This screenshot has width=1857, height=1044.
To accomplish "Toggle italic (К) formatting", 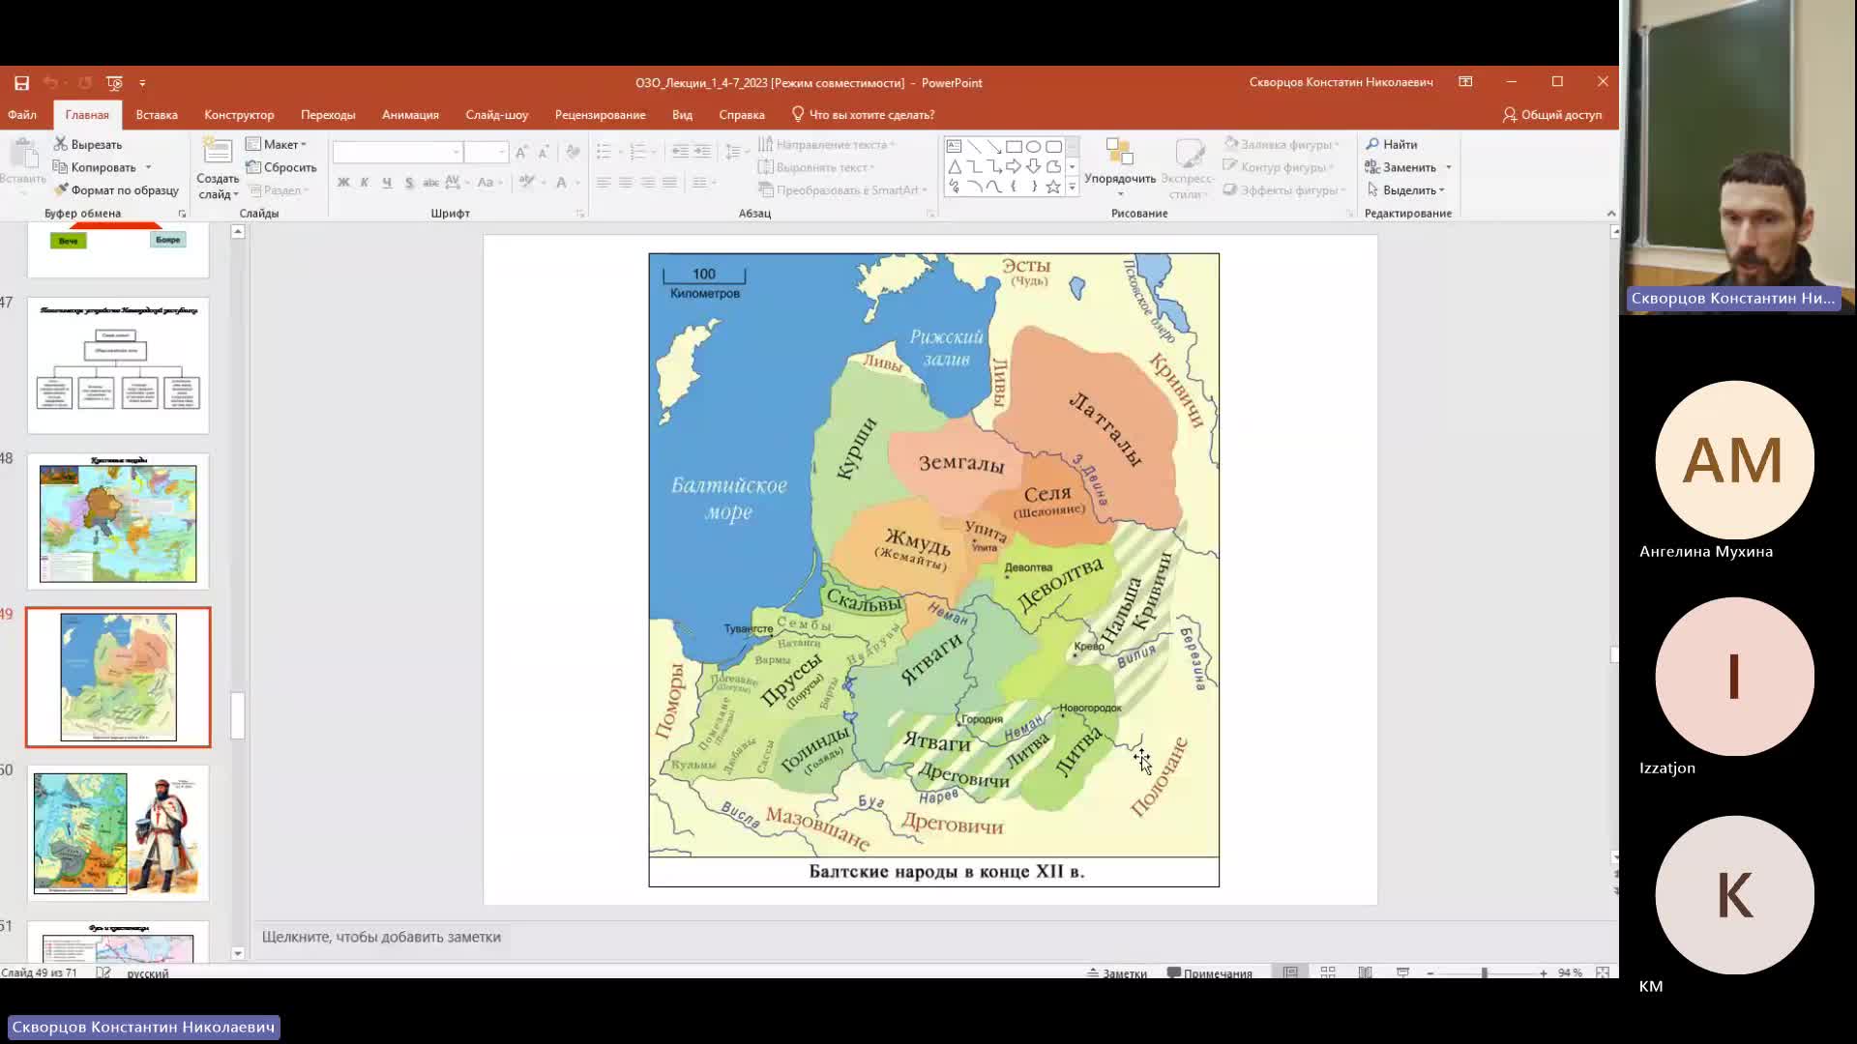I will pos(365,182).
